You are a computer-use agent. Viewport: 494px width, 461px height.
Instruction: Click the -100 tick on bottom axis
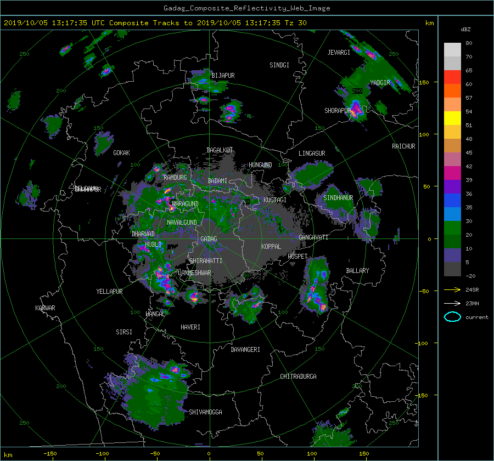pyautogui.click(x=102, y=454)
